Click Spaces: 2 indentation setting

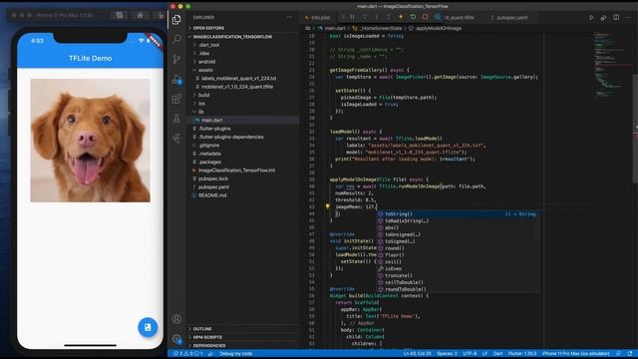click(447, 354)
